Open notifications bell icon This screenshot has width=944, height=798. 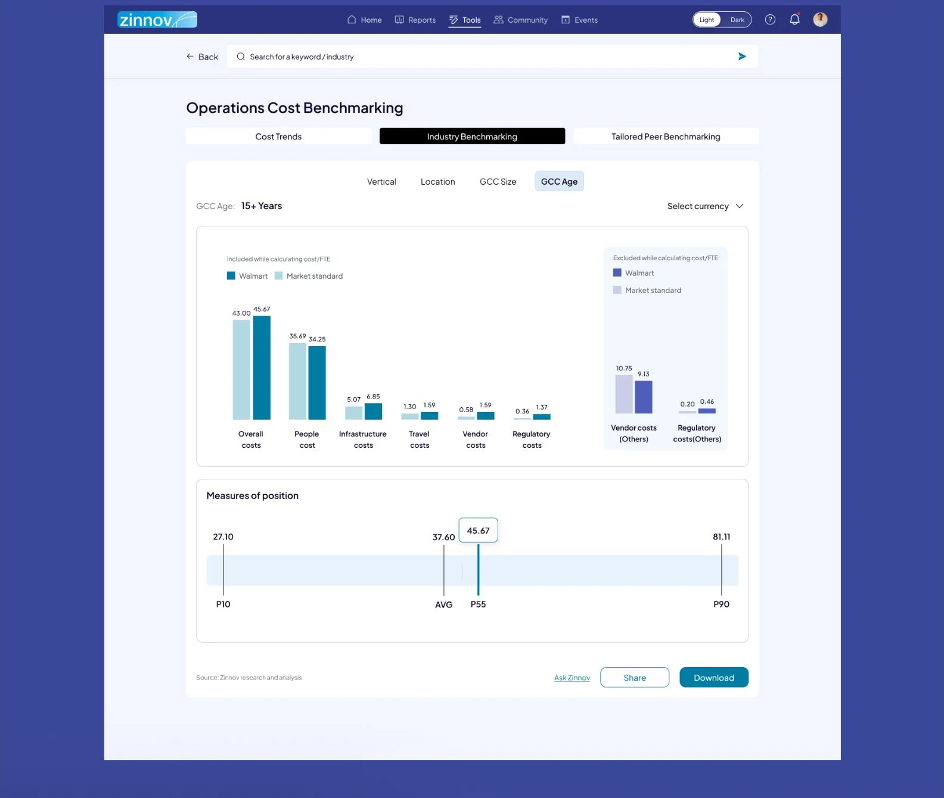point(794,20)
